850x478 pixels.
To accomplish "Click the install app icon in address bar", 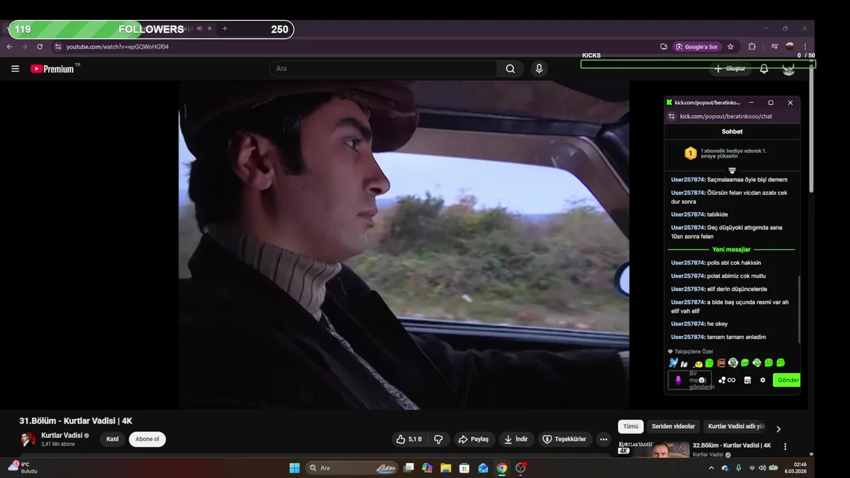I will pyautogui.click(x=663, y=46).
